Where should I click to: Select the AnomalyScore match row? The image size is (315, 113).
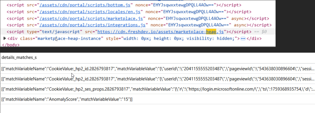(67, 99)
